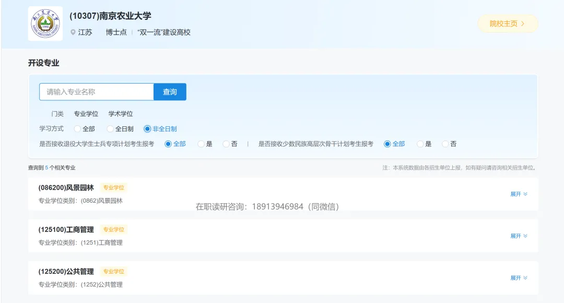564x303 pixels.
Task: Select 是 for 少数民族高层次骨干计划
Action: (424, 144)
